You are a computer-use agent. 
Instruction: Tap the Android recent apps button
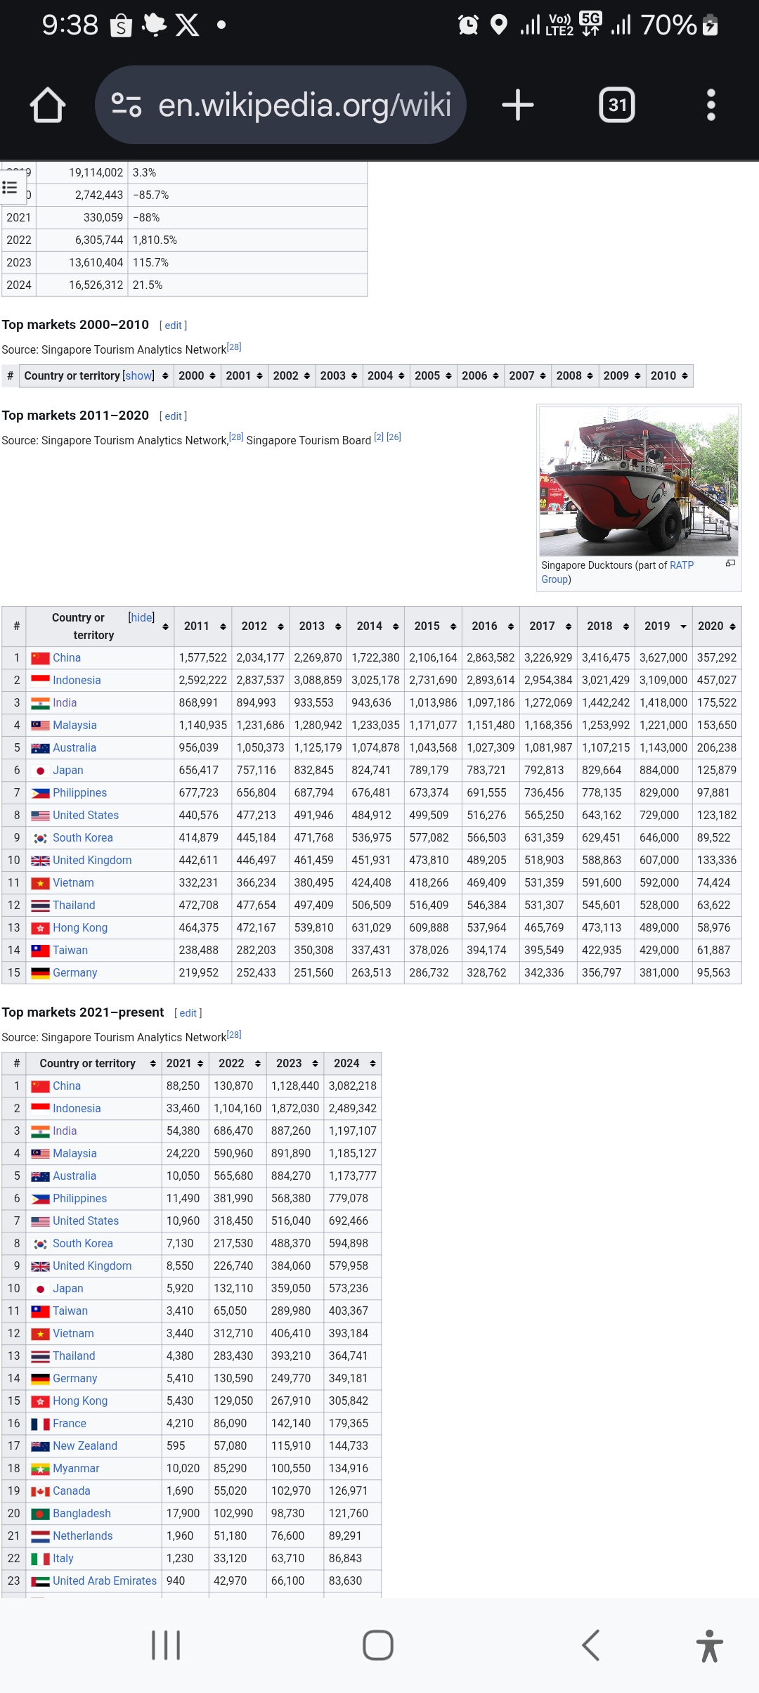[x=166, y=1645]
